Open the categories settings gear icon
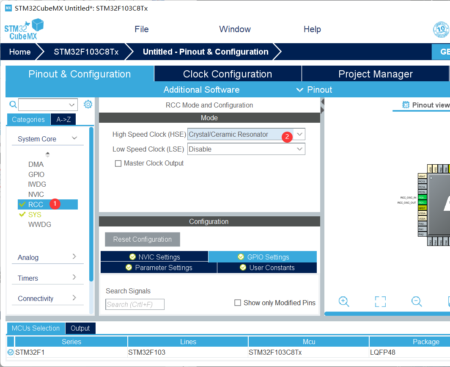 click(88, 104)
